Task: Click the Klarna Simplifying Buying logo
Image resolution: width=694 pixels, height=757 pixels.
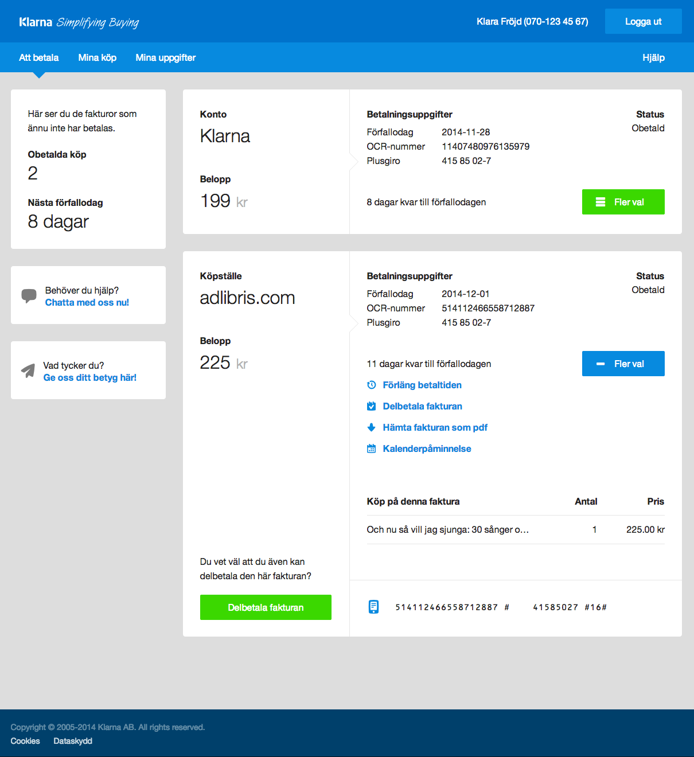Action: tap(79, 22)
